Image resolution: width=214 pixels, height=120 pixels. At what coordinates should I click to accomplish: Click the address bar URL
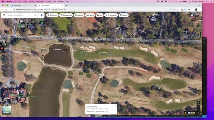[41, 10]
